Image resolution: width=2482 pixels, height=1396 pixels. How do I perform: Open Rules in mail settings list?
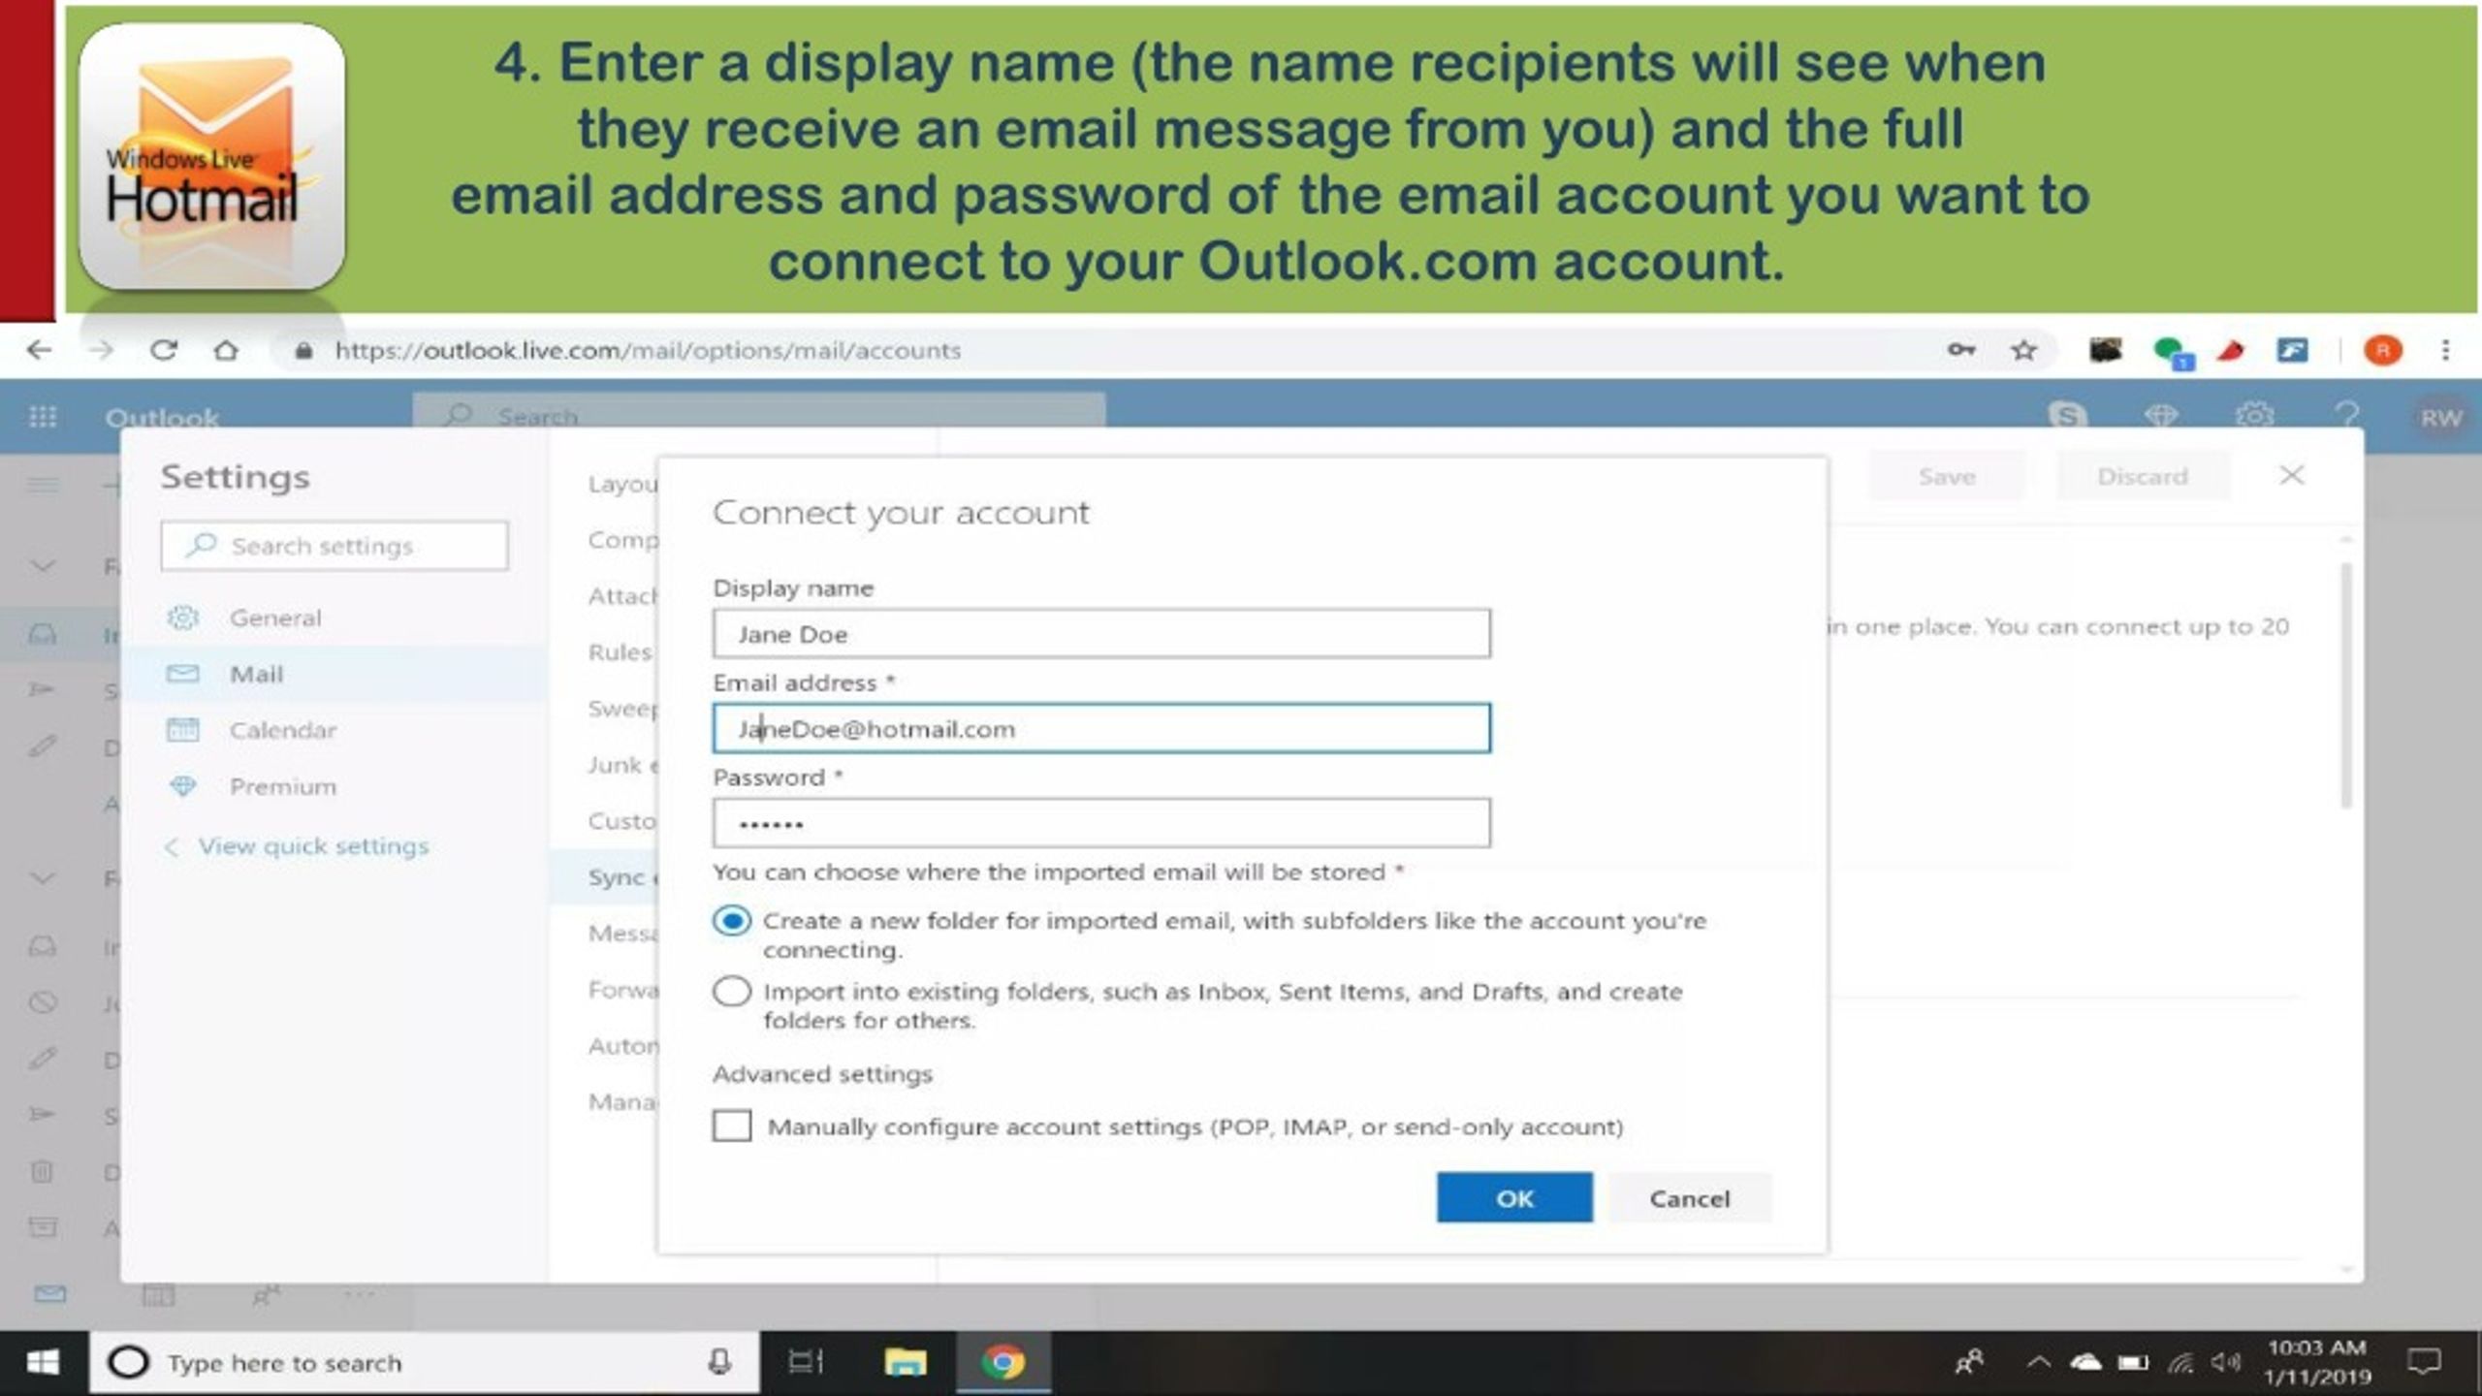coord(620,651)
